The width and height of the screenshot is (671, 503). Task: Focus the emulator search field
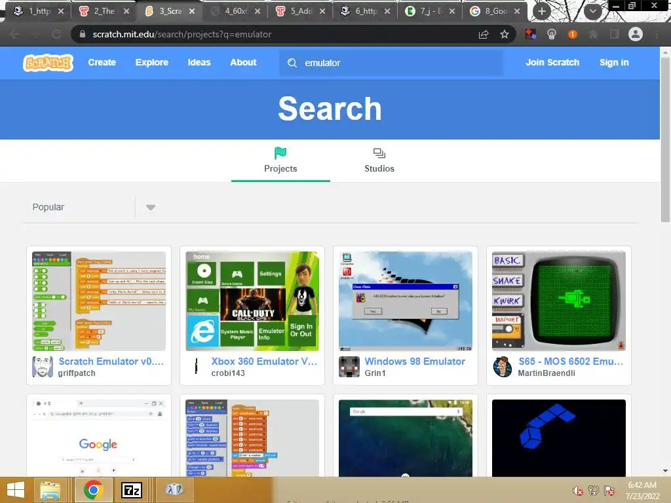pos(391,63)
